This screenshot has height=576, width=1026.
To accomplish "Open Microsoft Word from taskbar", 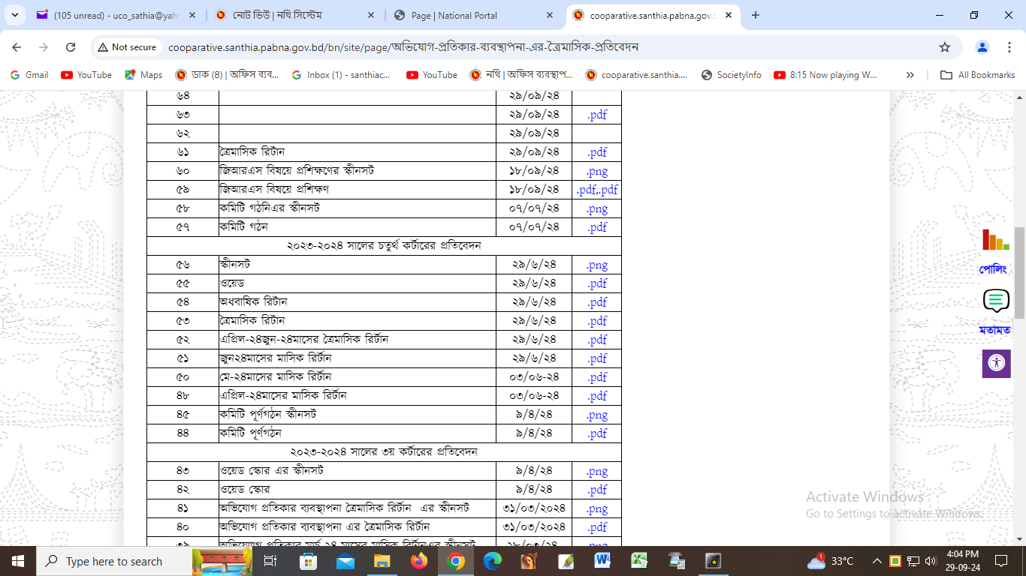I will click(602, 561).
